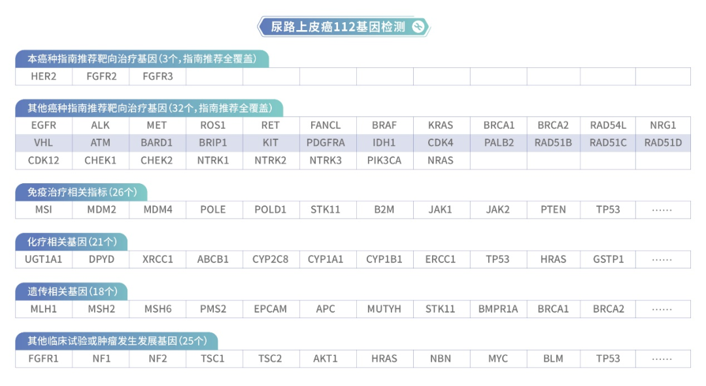Select the ATM cell
Viewport: 706px width, 386px height.
101,143
